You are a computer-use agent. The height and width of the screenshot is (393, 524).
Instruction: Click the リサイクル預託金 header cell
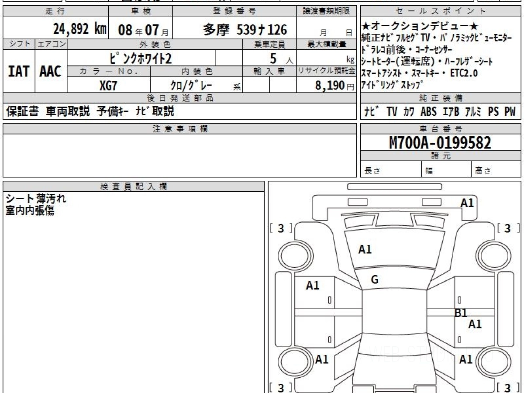tap(326, 71)
